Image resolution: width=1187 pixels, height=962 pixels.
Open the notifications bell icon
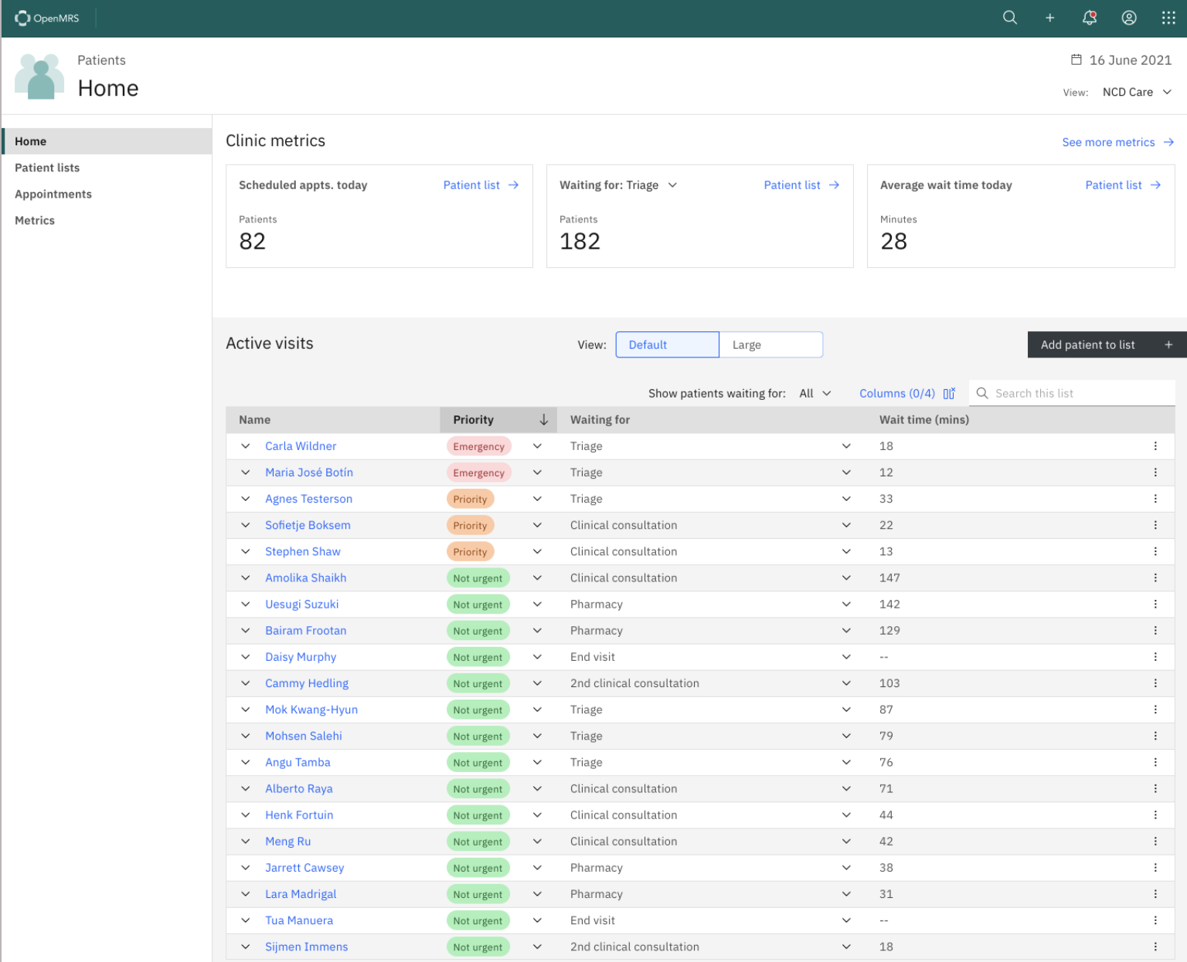pyautogui.click(x=1090, y=18)
